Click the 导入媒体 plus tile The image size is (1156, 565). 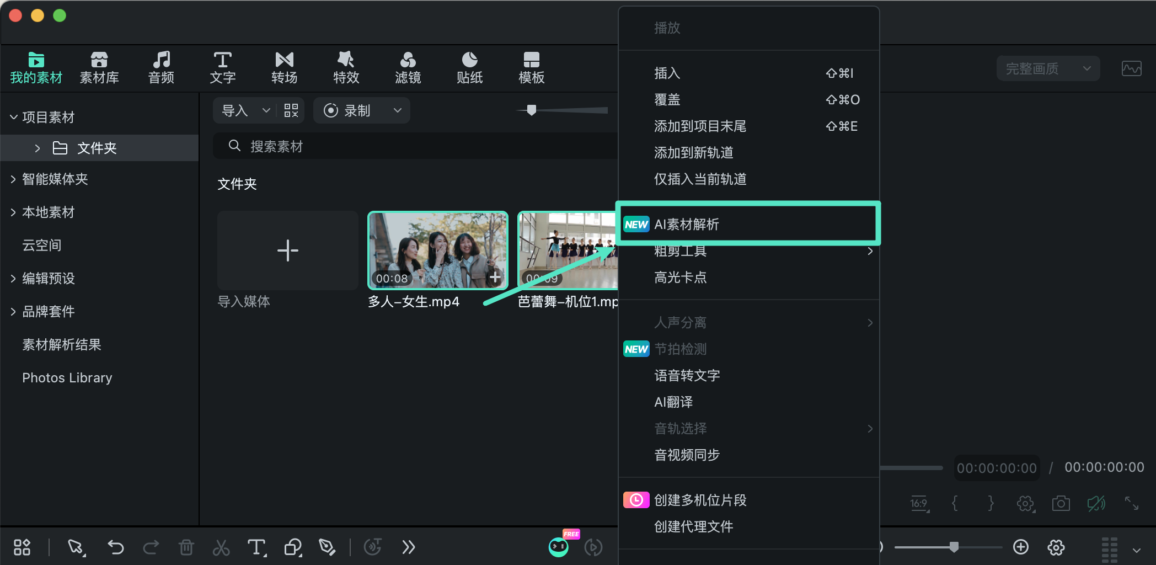(x=288, y=250)
